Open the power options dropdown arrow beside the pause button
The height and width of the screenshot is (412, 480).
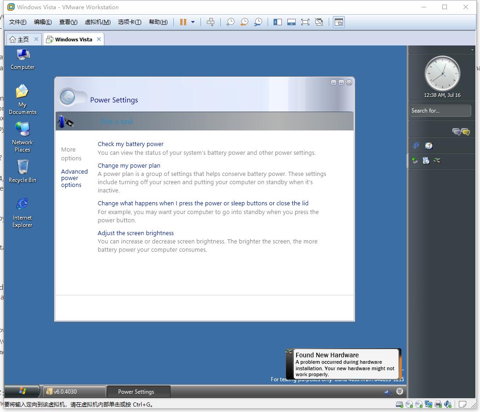193,22
